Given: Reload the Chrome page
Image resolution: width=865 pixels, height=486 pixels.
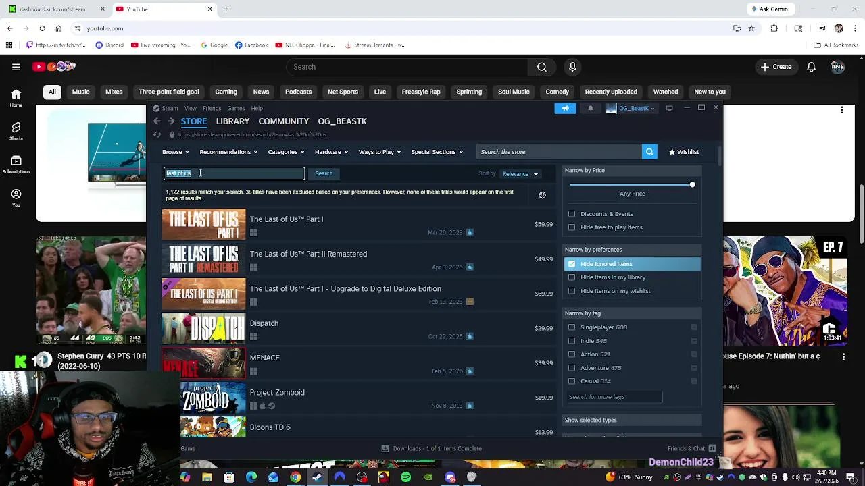Looking at the screenshot, I should pyautogui.click(x=42, y=28).
